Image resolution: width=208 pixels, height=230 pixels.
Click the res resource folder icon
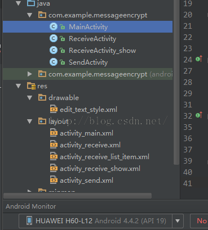31,86
